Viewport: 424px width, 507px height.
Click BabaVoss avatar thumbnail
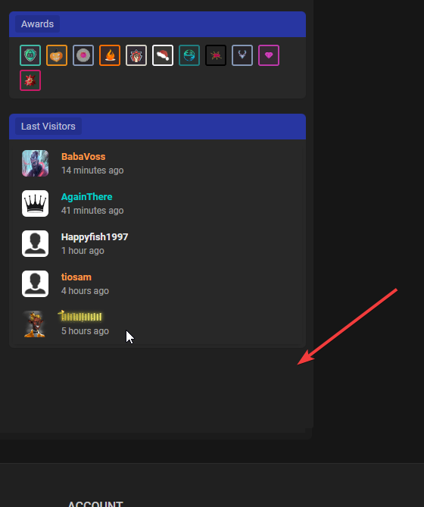tap(35, 163)
